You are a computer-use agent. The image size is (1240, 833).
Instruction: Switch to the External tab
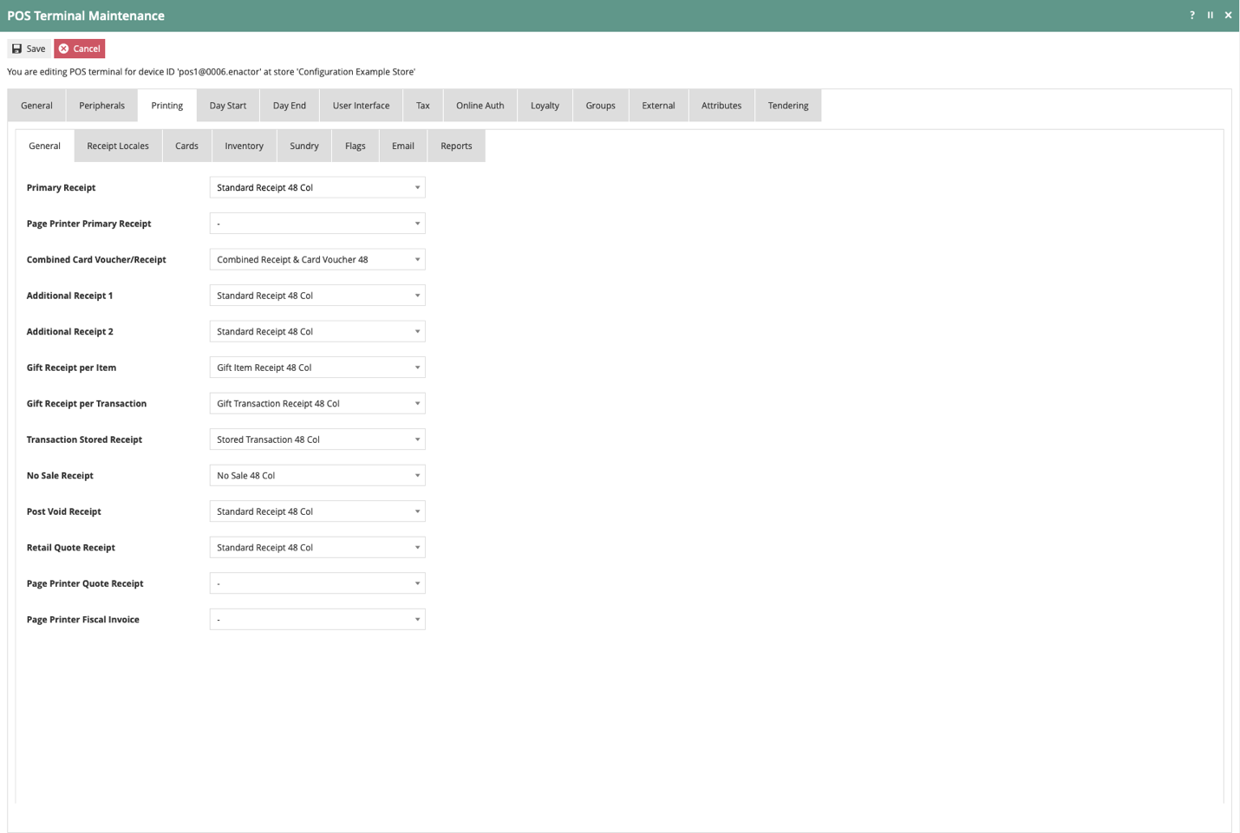coord(659,106)
